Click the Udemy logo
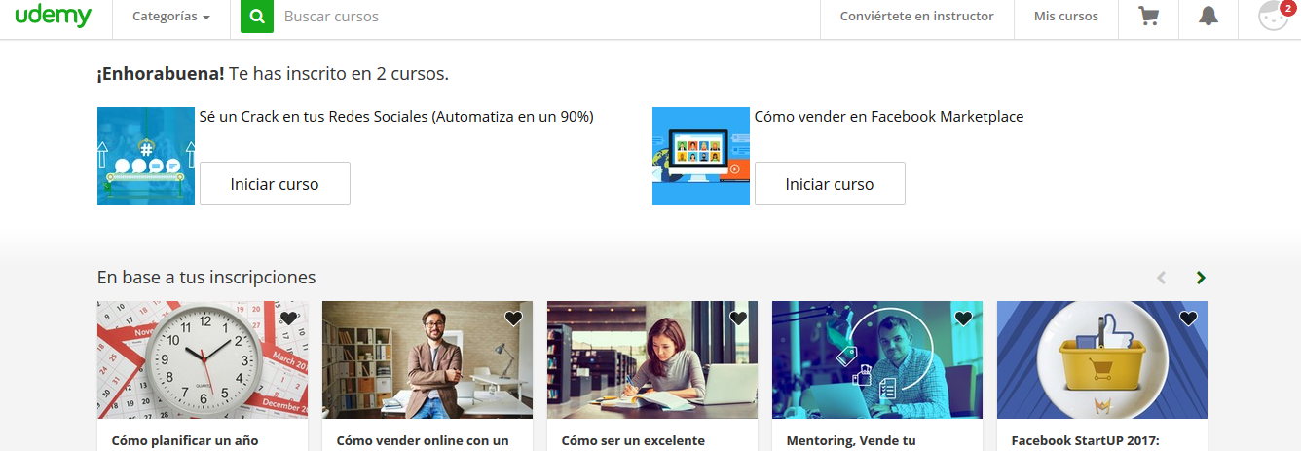The width and height of the screenshot is (1301, 451). coord(54,17)
